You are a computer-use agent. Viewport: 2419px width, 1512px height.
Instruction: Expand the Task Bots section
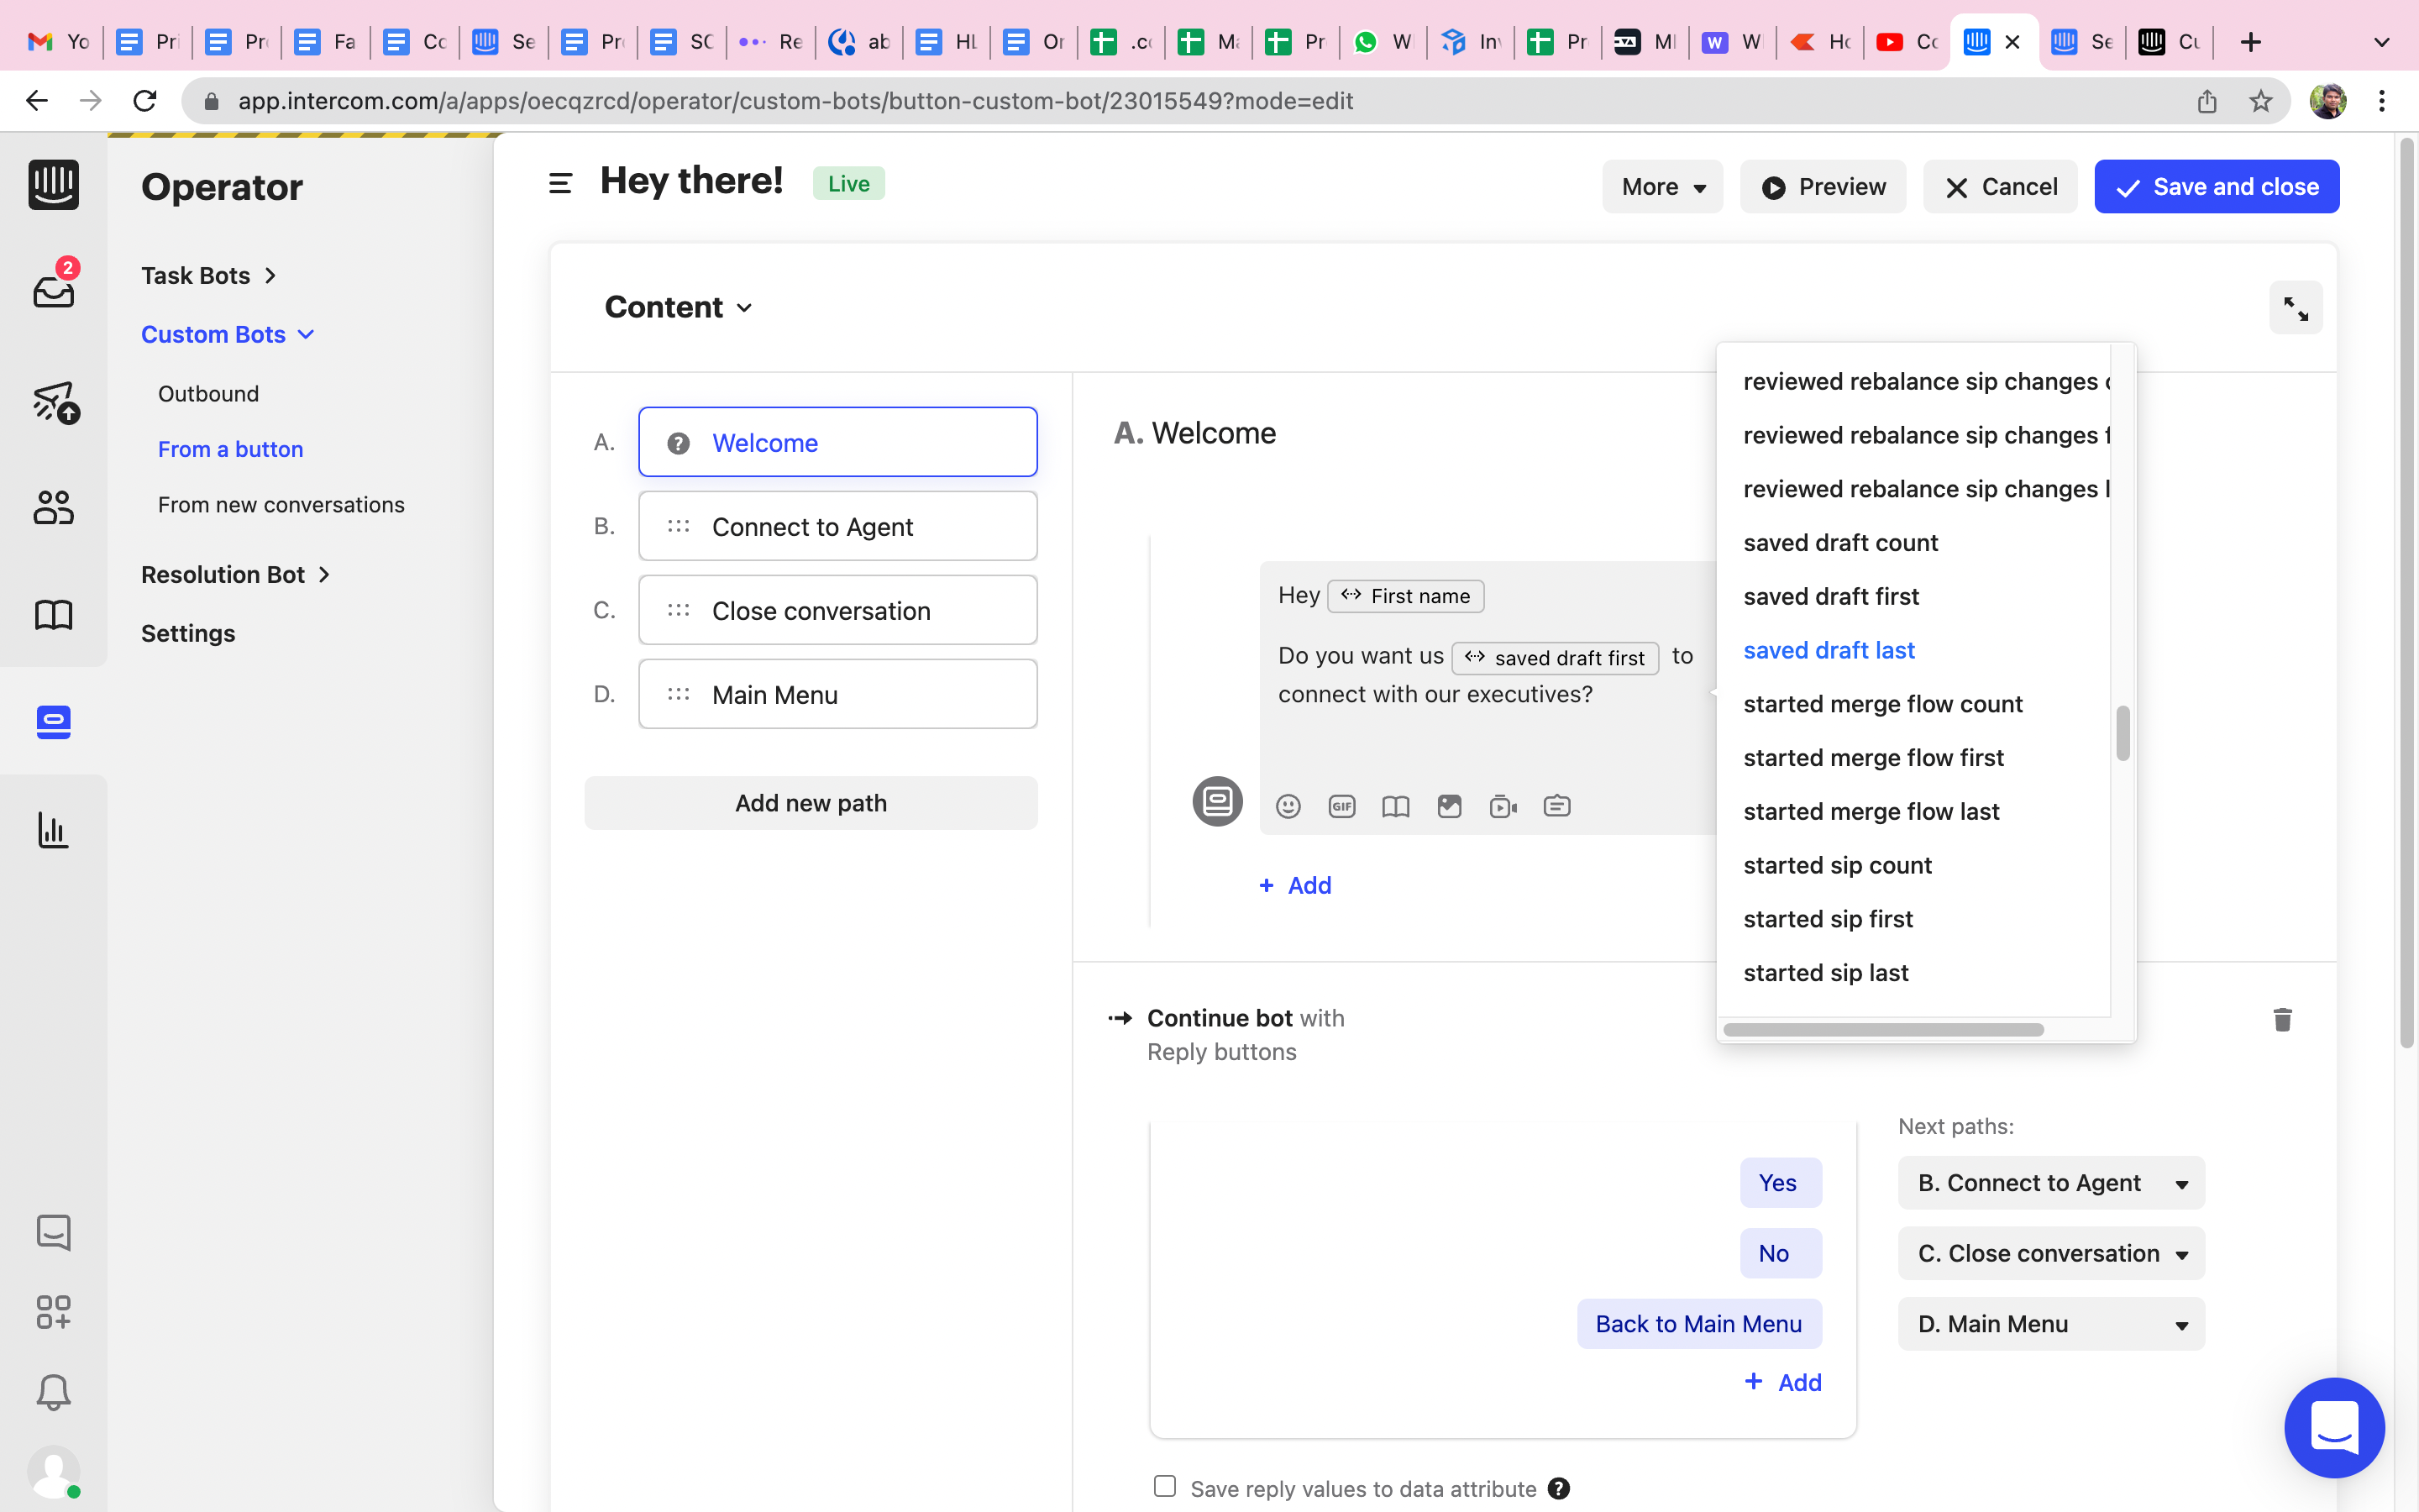tap(209, 276)
